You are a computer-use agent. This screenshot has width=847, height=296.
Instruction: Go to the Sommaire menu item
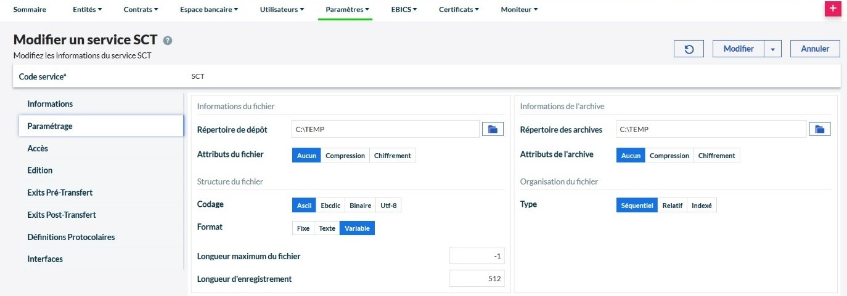(30, 10)
